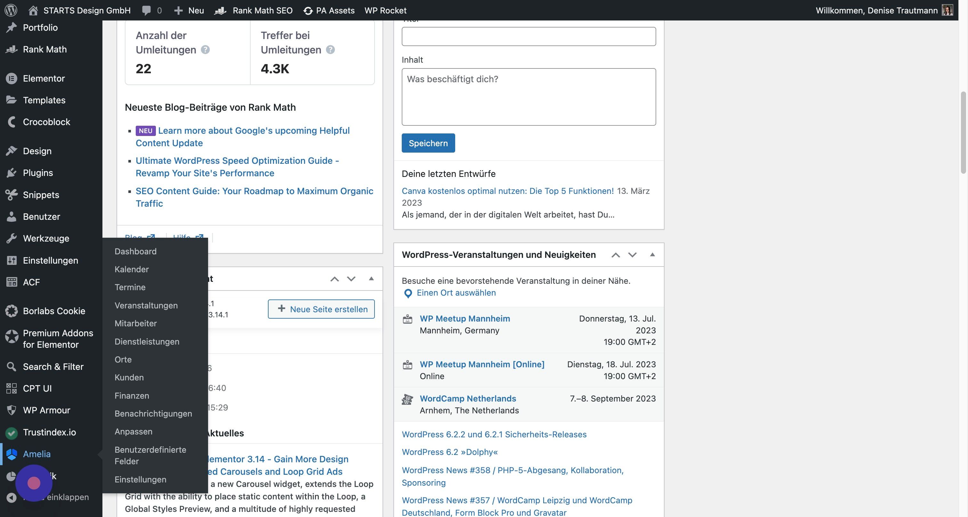Click Neue Seite erstellen button
Viewport: 968px width, 517px height.
(321, 309)
